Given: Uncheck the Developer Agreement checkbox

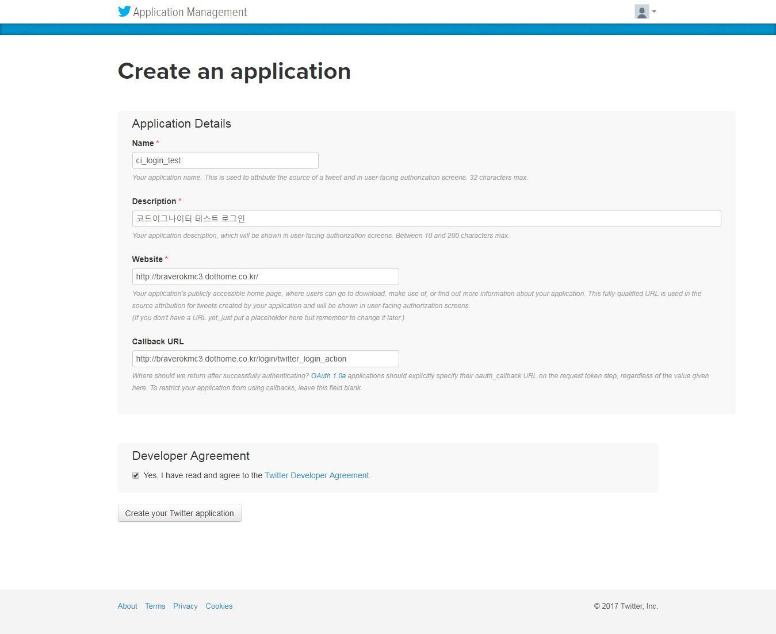Looking at the screenshot, I should pyautogui.click(x=136, y=475).
